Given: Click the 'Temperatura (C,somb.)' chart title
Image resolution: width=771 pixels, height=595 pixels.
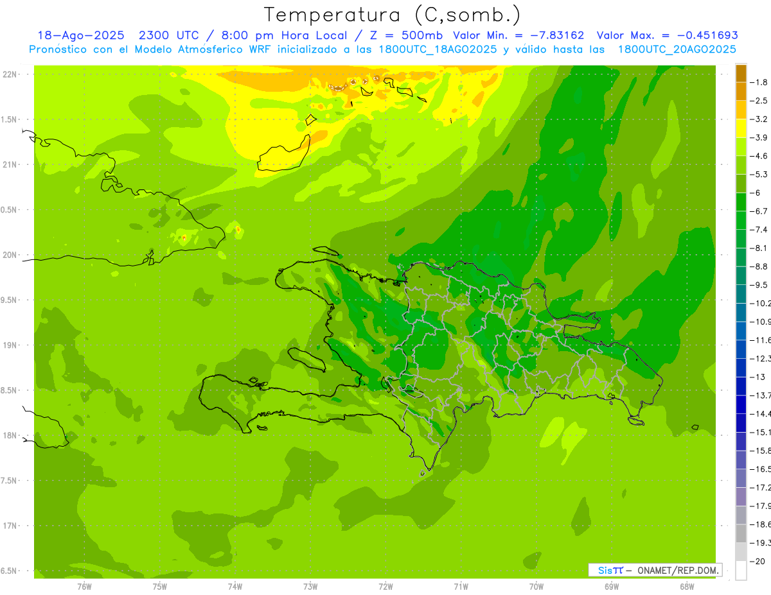Looking at the screenshot, I should click(x=393, y=15).
